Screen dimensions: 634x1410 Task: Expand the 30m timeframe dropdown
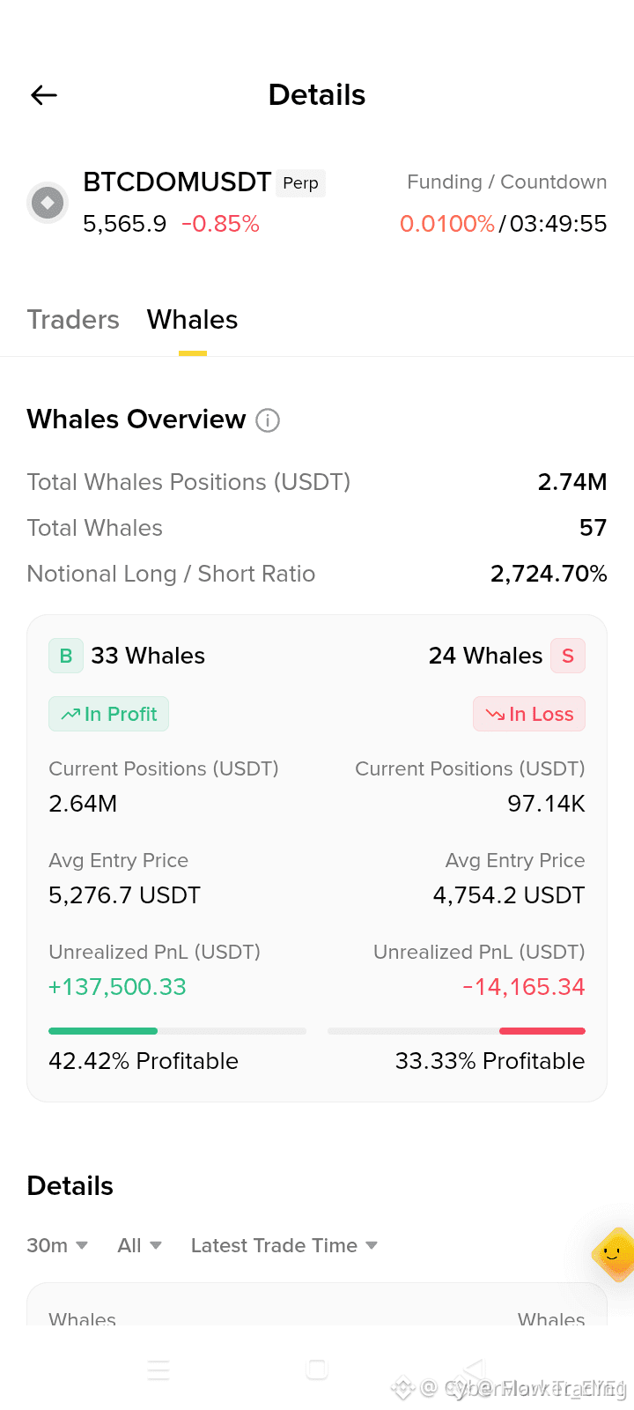tap(57, 1245)
